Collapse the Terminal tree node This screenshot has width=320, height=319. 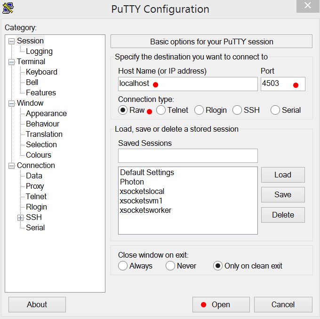[12, 62]
